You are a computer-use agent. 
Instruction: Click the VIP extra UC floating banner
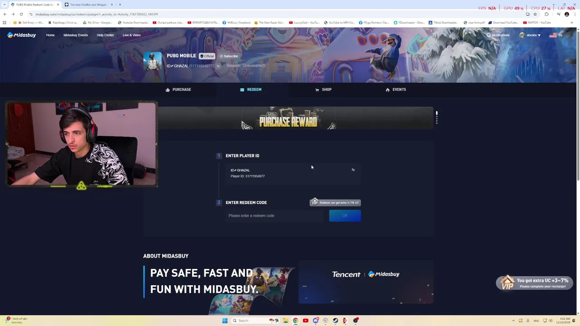coord(534,283)
